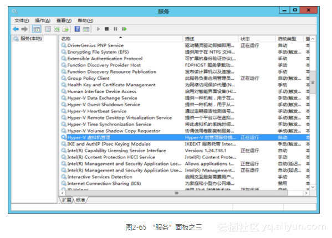Select Human Interface Device Access service
Viewport: 332px width, 238px height.
[x=185, y=91]
